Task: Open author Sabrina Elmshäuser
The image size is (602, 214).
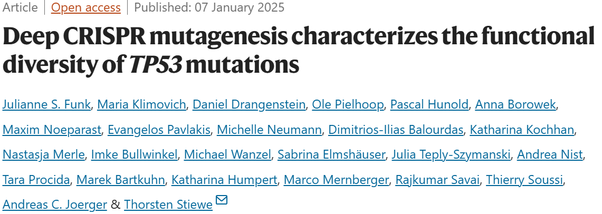Action: coord(331,154)
